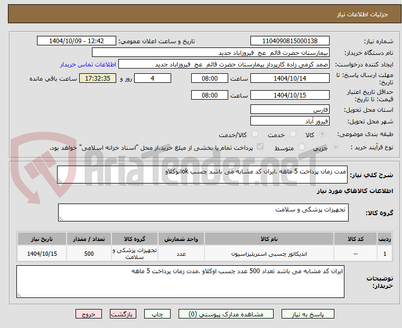This screenshot has width=402, height=328.
Task: Select the خدمت radio button
Action: [293, 134]
